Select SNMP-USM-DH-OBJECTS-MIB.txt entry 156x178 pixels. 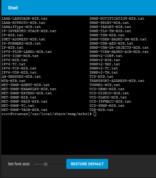point(119,48)
